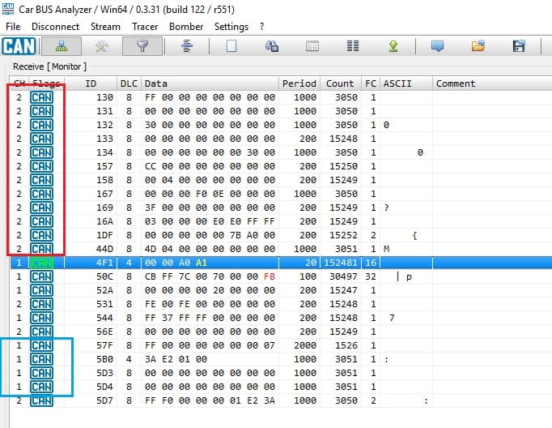The image size is (552, 428).
Task: Click the Car BUS Analyzer title bar icon
Action: click(8, 9)
